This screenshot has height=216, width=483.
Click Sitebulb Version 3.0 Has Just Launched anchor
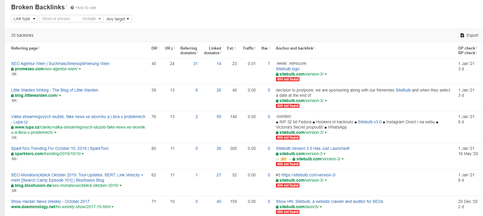[x=313, y=148]
